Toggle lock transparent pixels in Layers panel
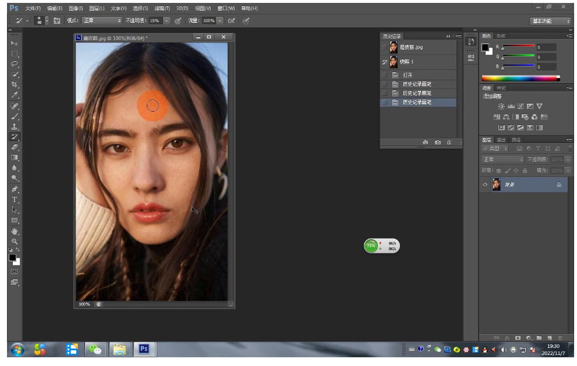The image size is (577, 366). [x=498, y=170]
